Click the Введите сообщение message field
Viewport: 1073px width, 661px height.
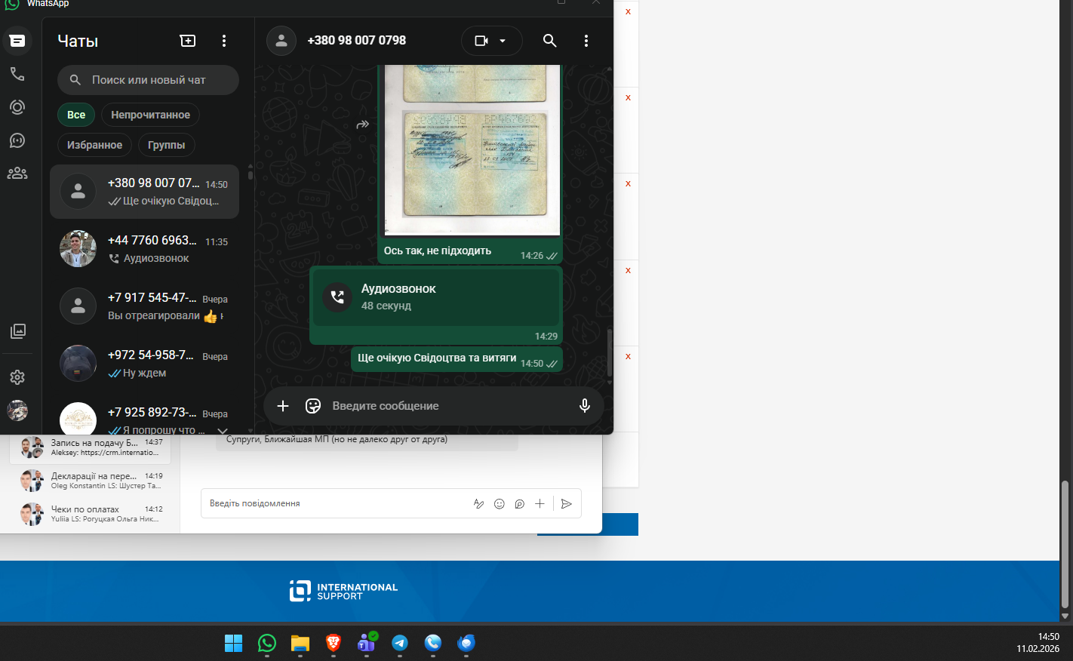coord(445,406)
